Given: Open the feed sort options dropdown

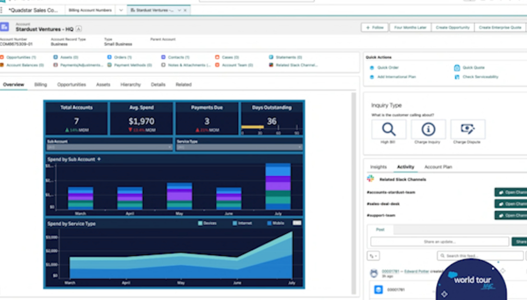Looking at the screenshot, I should point(373,256).
